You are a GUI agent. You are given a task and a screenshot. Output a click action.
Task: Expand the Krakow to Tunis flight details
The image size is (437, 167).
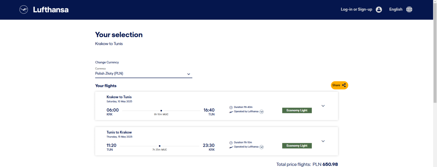tap(323, 106)
